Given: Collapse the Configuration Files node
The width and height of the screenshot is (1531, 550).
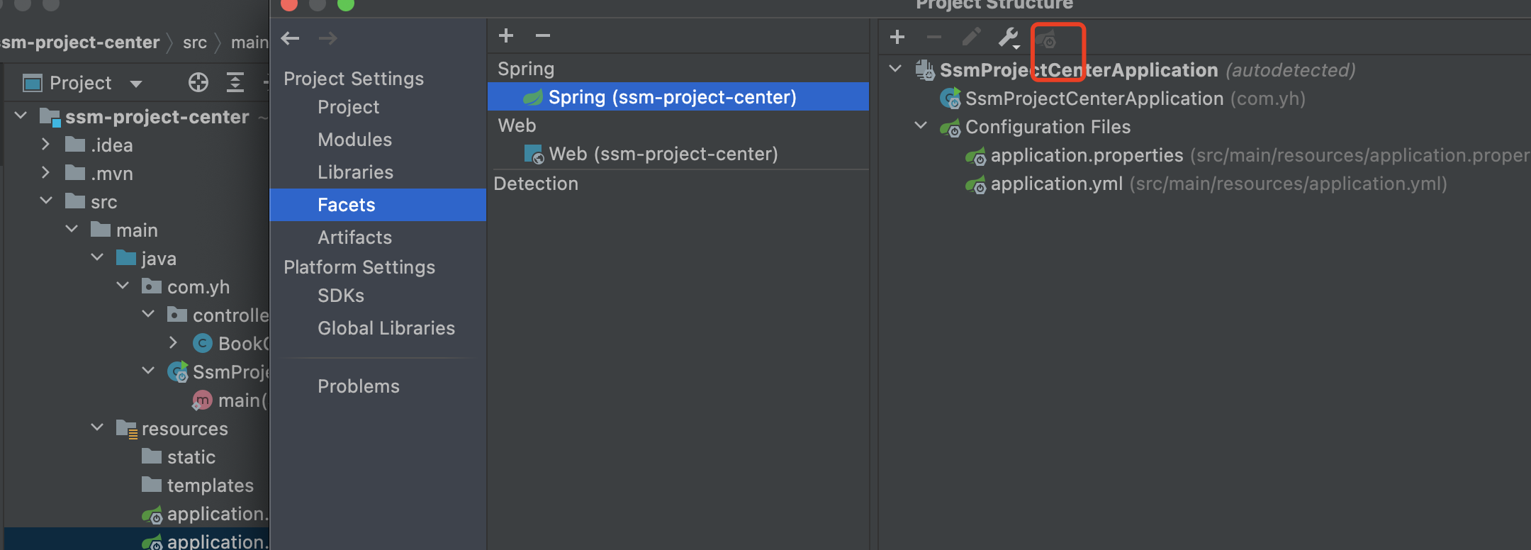Looking at the screenshot, I should point(921,126).
